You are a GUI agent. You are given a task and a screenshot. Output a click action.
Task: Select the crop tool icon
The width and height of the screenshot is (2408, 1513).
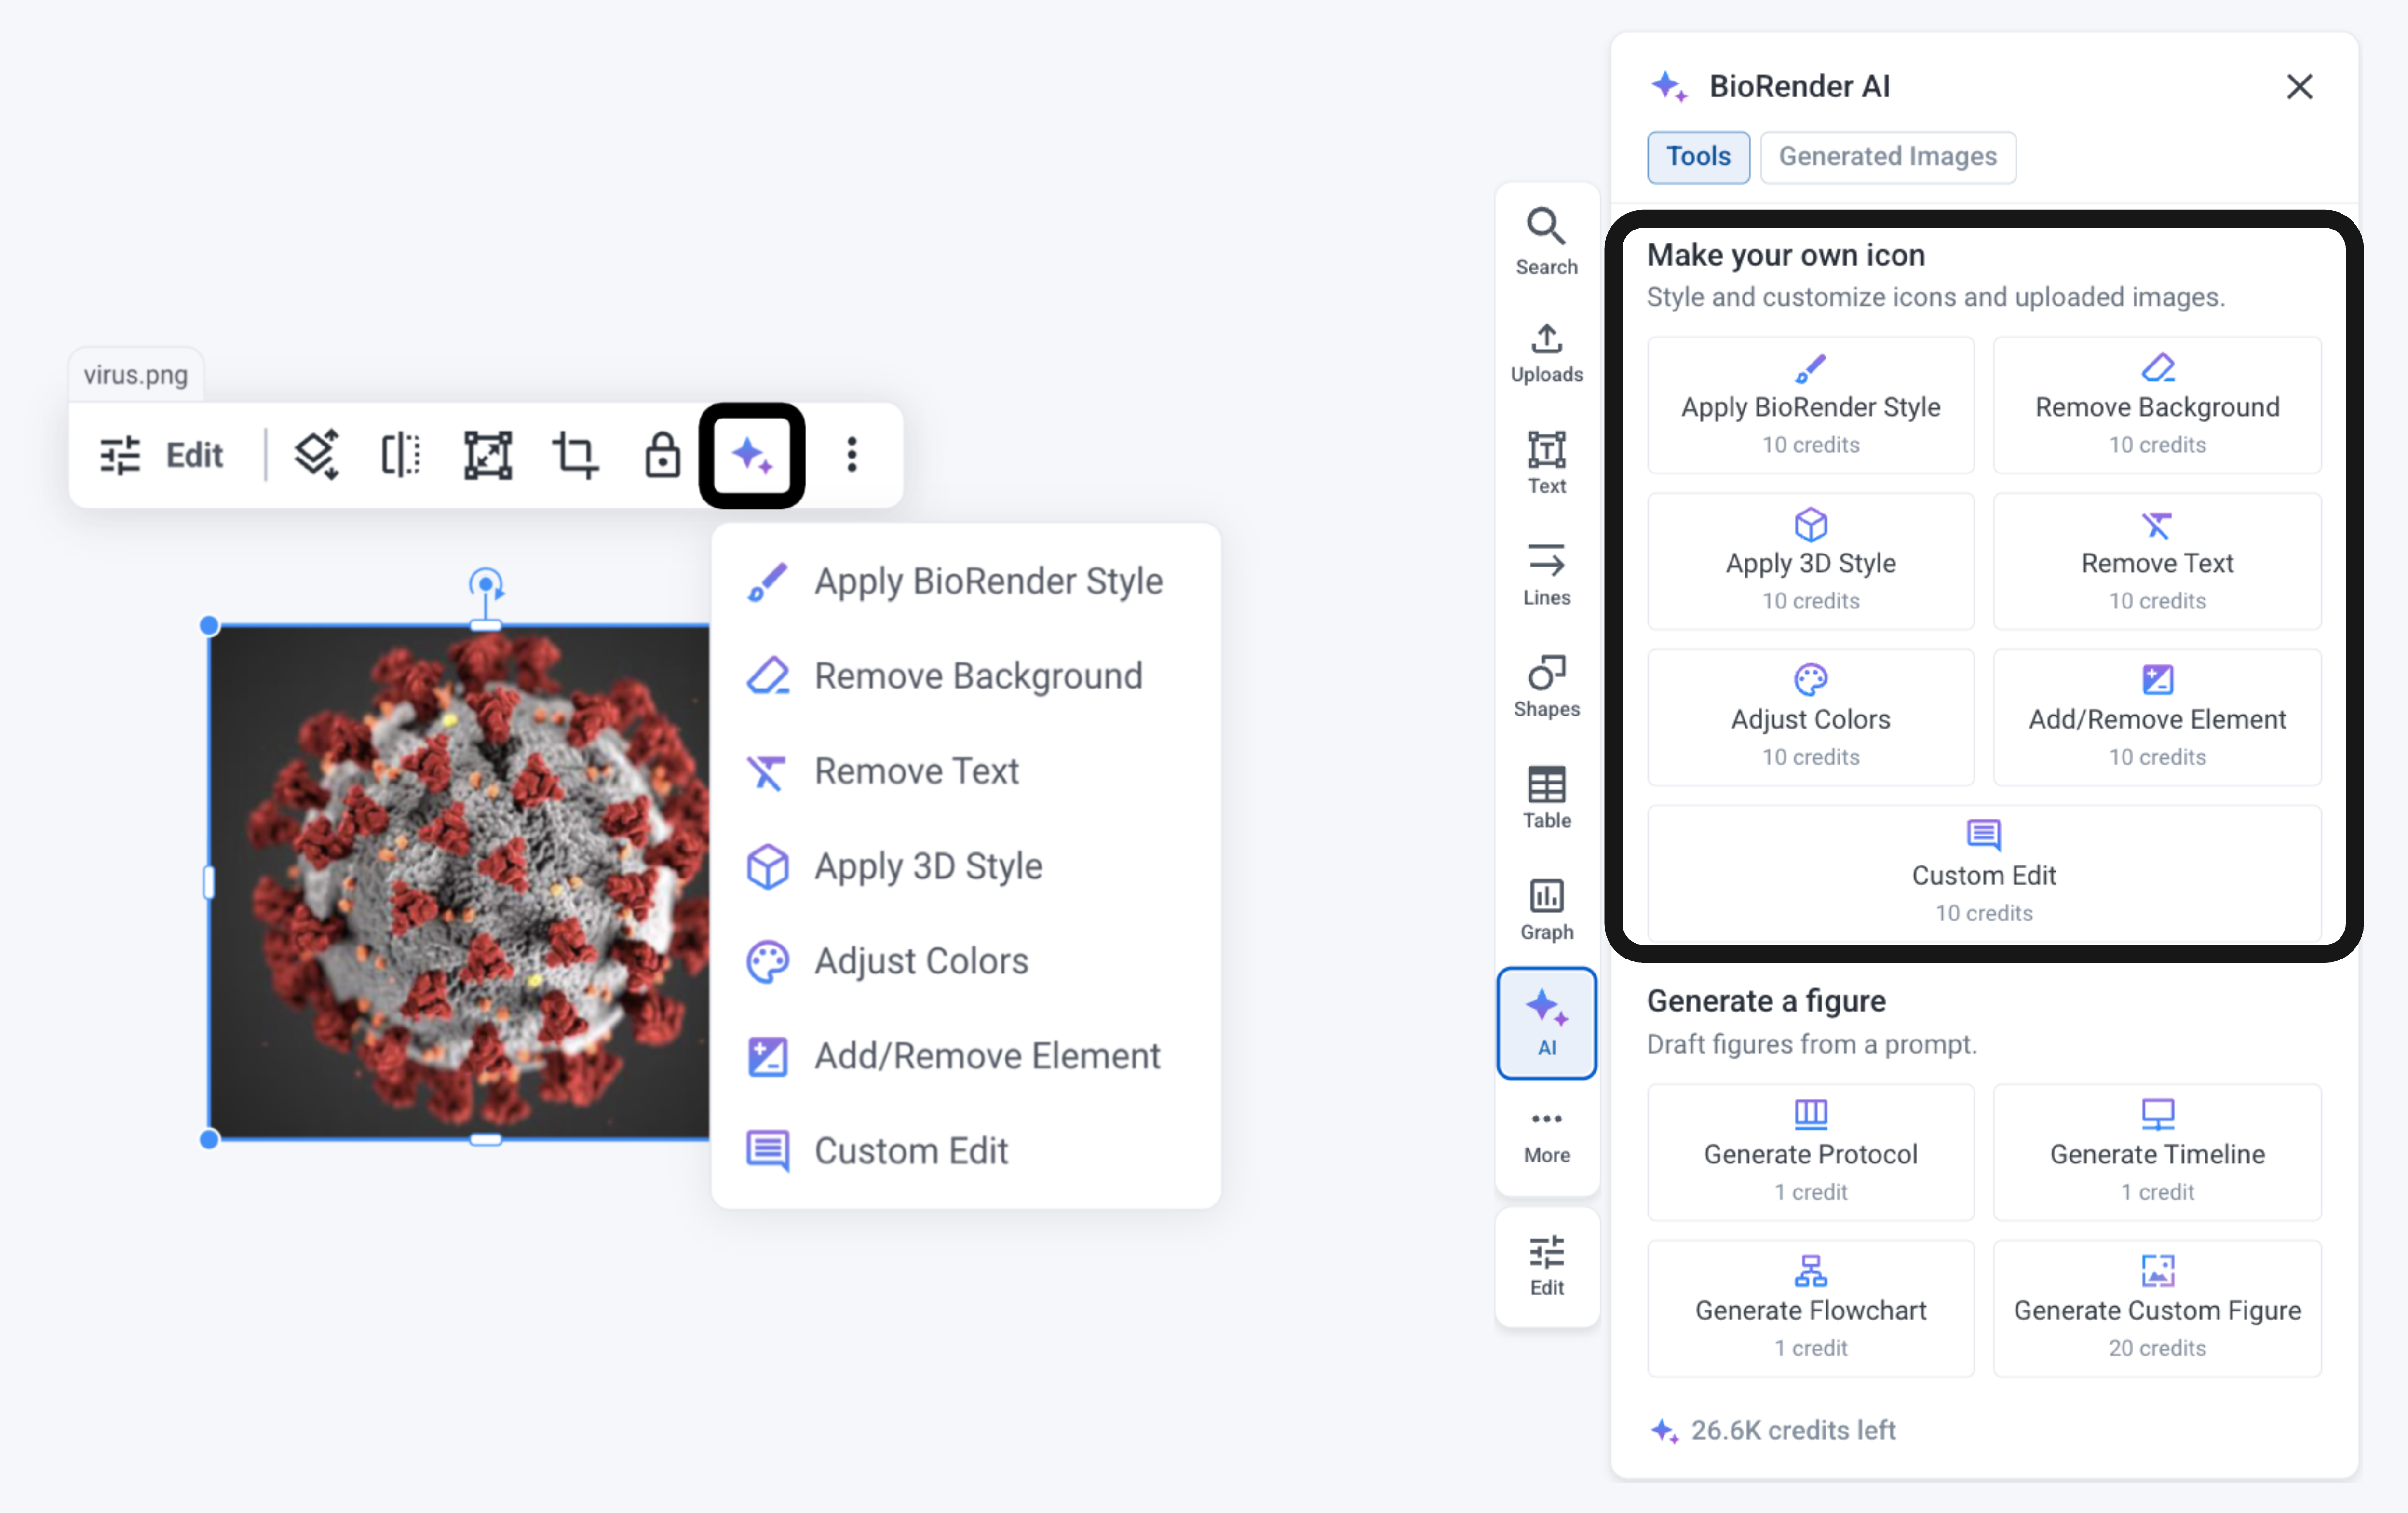(x=575, y=455)
